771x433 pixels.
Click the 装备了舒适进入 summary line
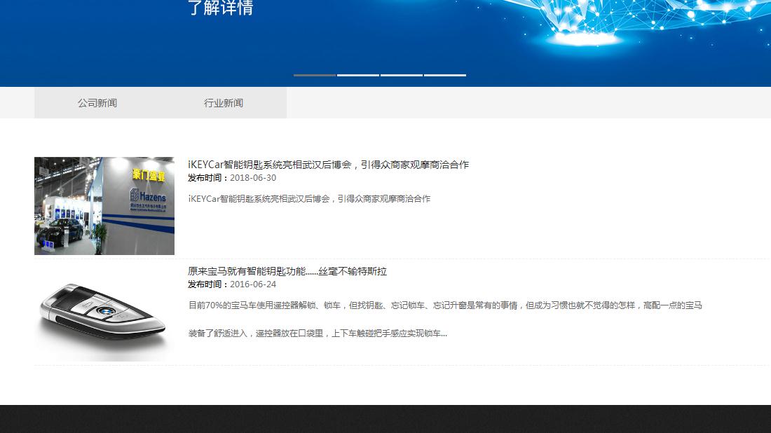pyautogui.click(x=318, y=334)
